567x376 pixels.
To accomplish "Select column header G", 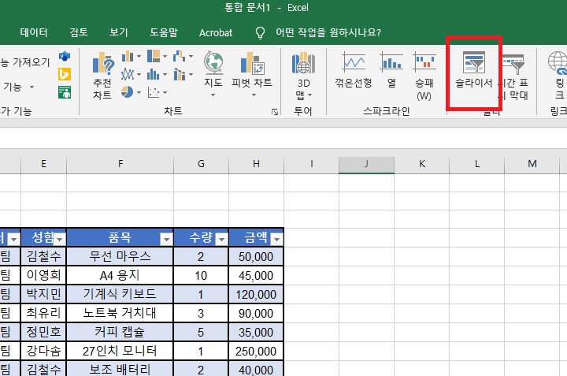I will point(201,164).
